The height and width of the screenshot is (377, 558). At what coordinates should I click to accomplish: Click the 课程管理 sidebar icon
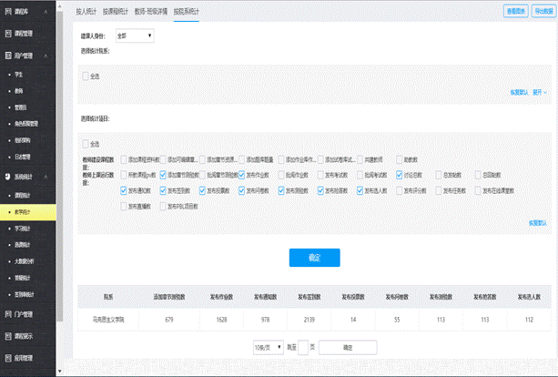7,32
